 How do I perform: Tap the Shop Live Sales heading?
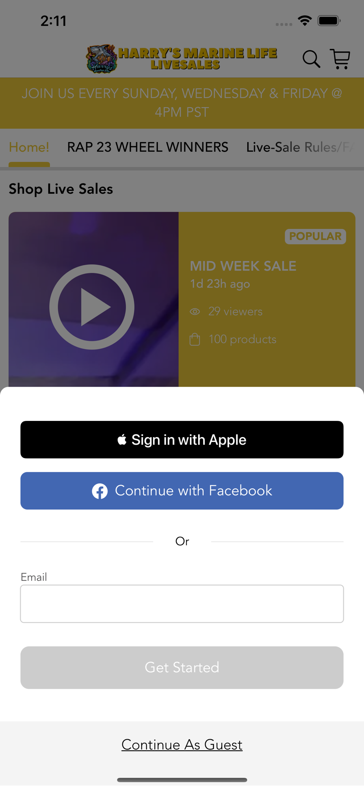61,189
